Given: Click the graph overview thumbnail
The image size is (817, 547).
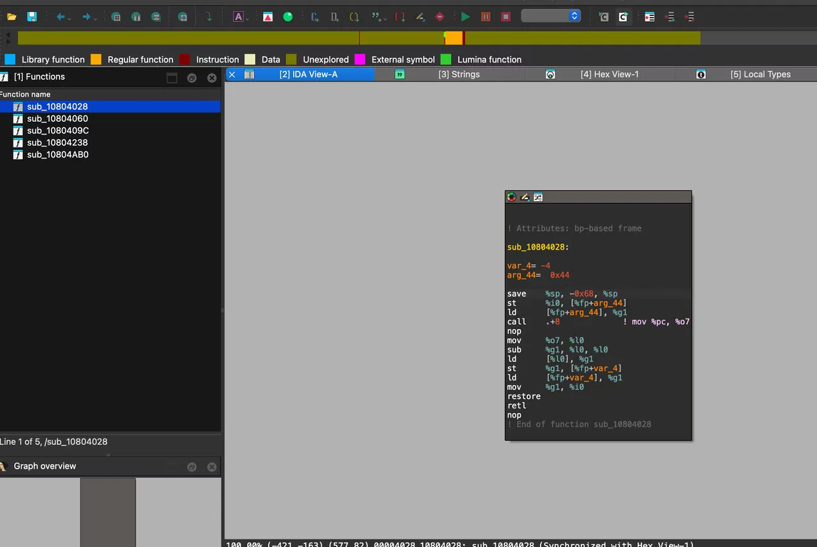Looking at the screenshot, I should [x=108, y=512].
